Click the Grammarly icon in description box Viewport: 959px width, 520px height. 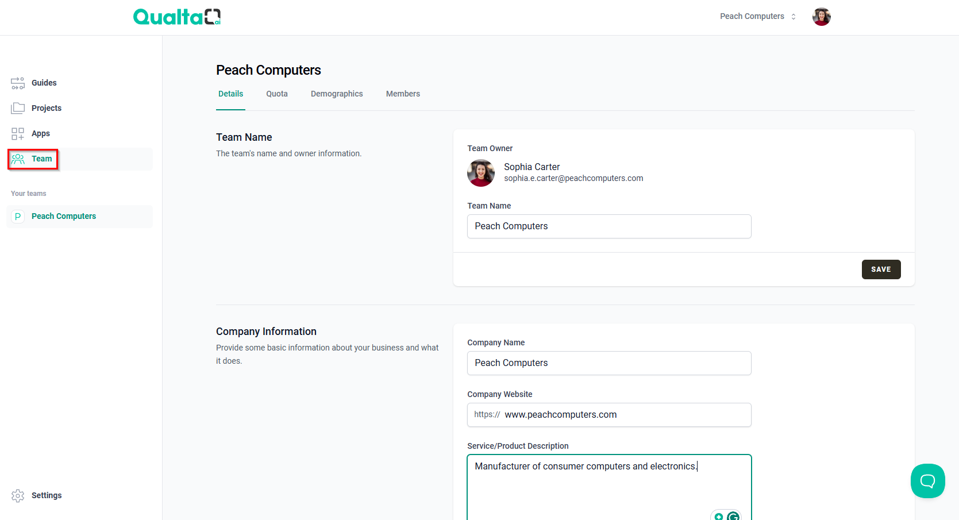[x=733, y=516]
